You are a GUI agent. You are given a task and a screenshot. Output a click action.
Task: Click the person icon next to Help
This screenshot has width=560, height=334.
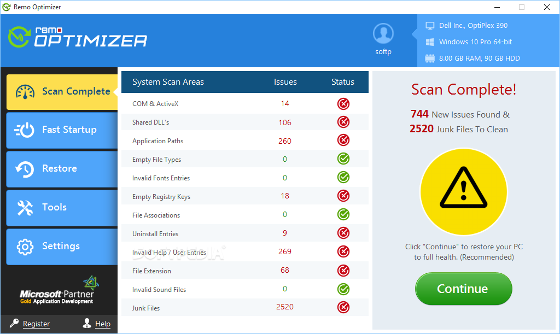pyautogui.click(x=87, y=323)
